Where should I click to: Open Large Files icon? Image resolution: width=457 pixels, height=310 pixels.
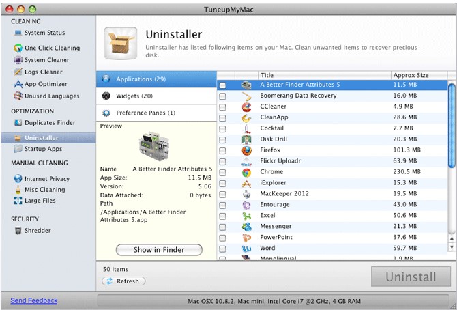pos(18,201)
